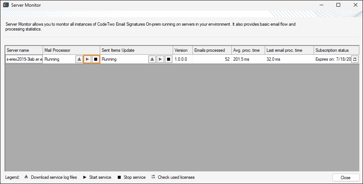The width and height of the screenshot is (363, 184).
Task: Check used licenses in Subscription status
Action: click(x=355, y=59)
